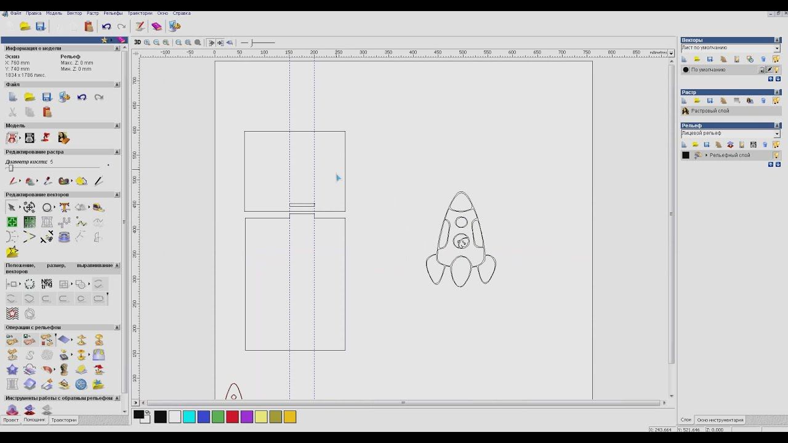The width and height of the screenshot is (788, 443).
Task: Switch to the Проект tab
Action: [x=11, y=420]
